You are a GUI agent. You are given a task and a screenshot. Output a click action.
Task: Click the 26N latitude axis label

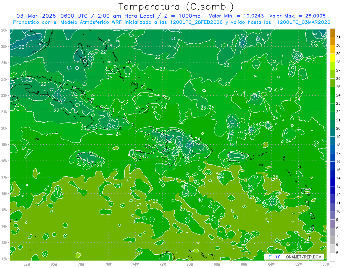click(4, 30)
